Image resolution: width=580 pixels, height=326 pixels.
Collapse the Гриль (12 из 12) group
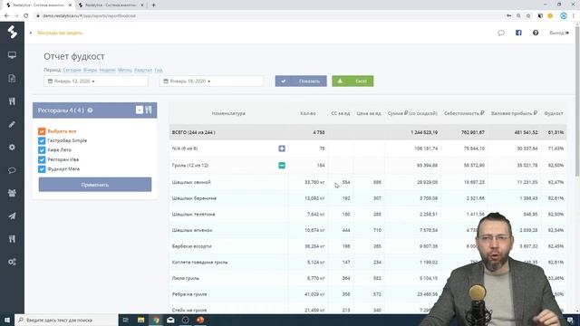[282, 165]
